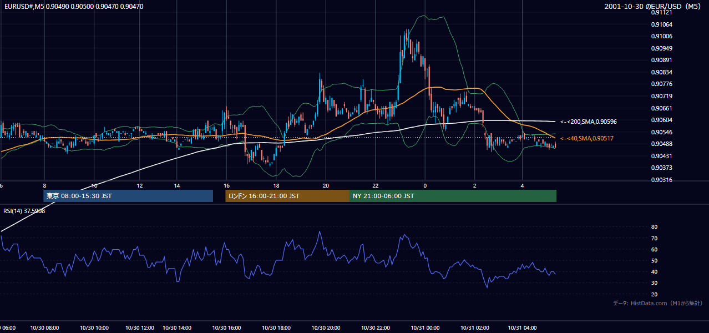The height and width of the screenshot is (333, 709).
Task: Click price level 0.90431 on the axis
Action: (x=661, y=156)
